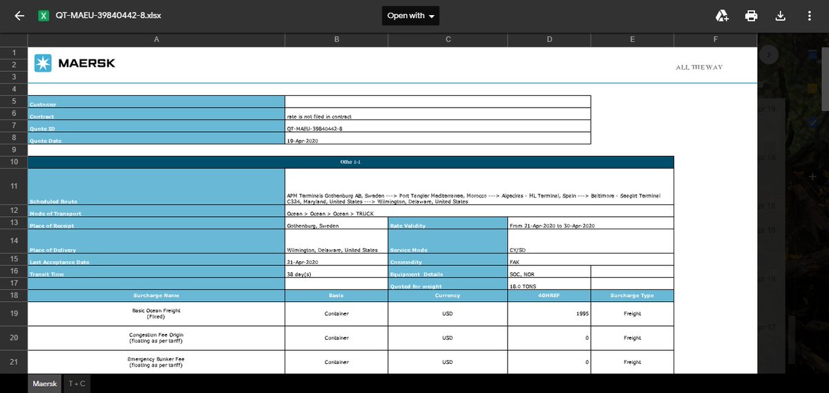
Task: Select the 40HREF column heading
Action: pos(549,296)
